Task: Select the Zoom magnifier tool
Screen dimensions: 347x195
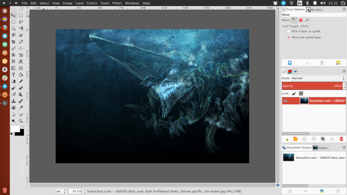Action: (x=21, y=121)
